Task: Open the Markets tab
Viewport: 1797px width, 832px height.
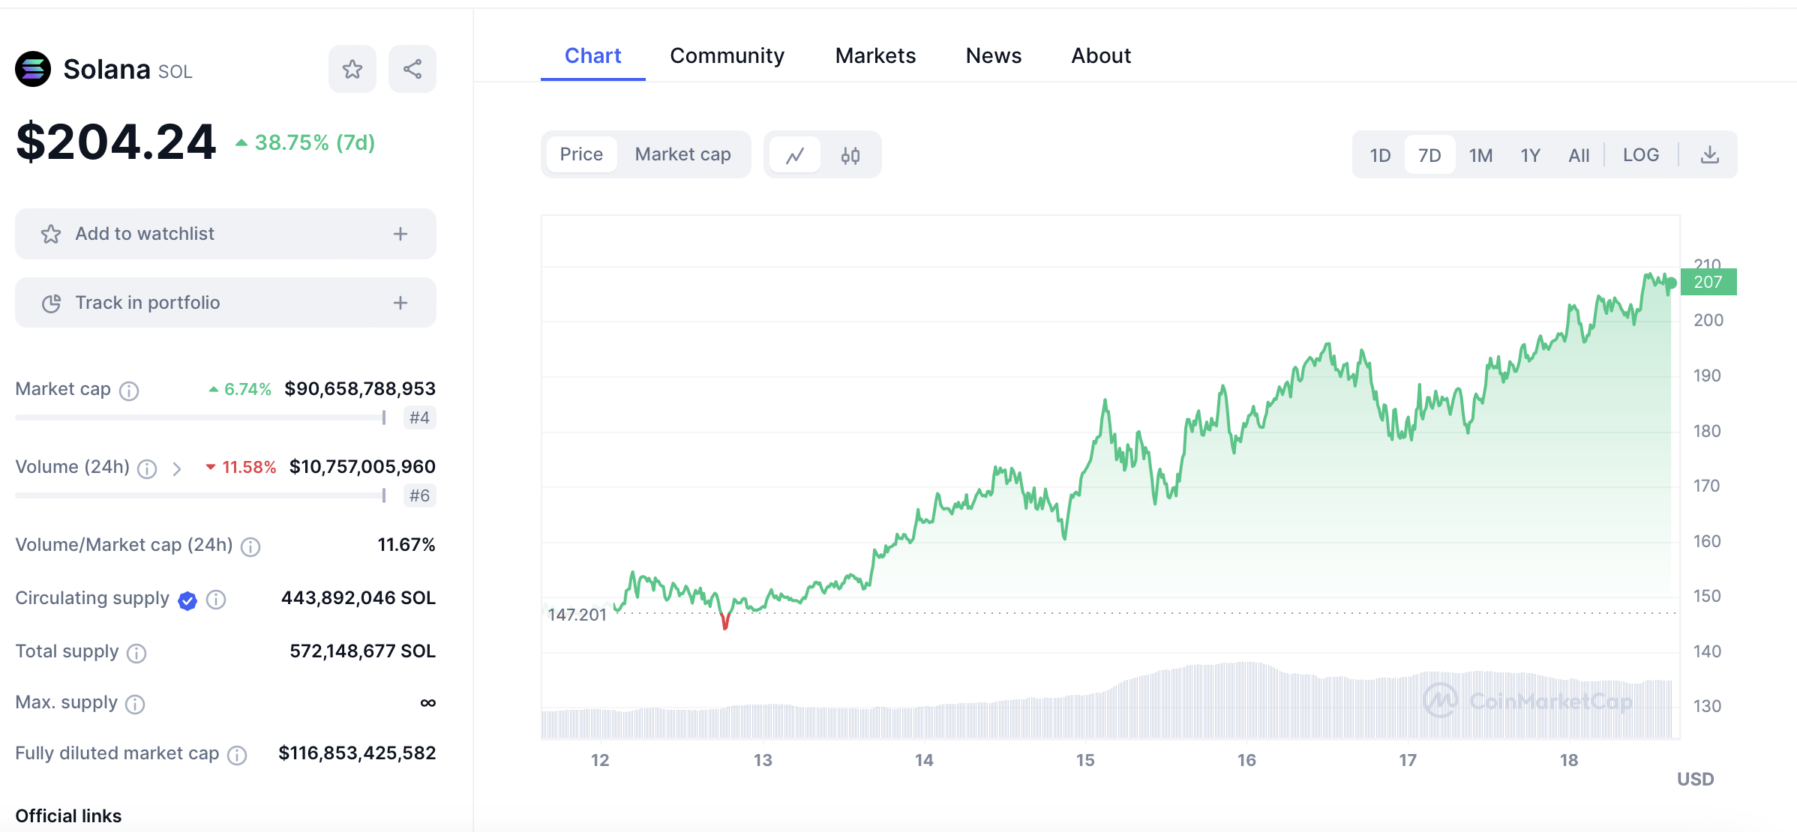Action: point(875,55)
